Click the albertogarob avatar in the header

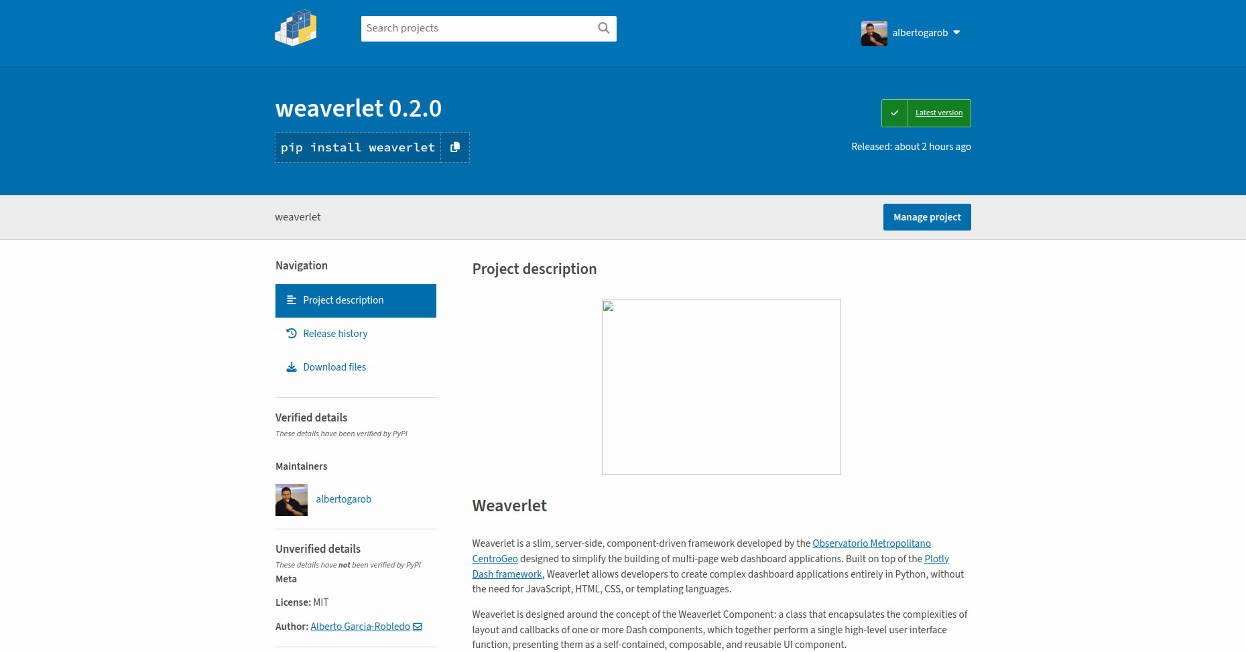(874, 33)
